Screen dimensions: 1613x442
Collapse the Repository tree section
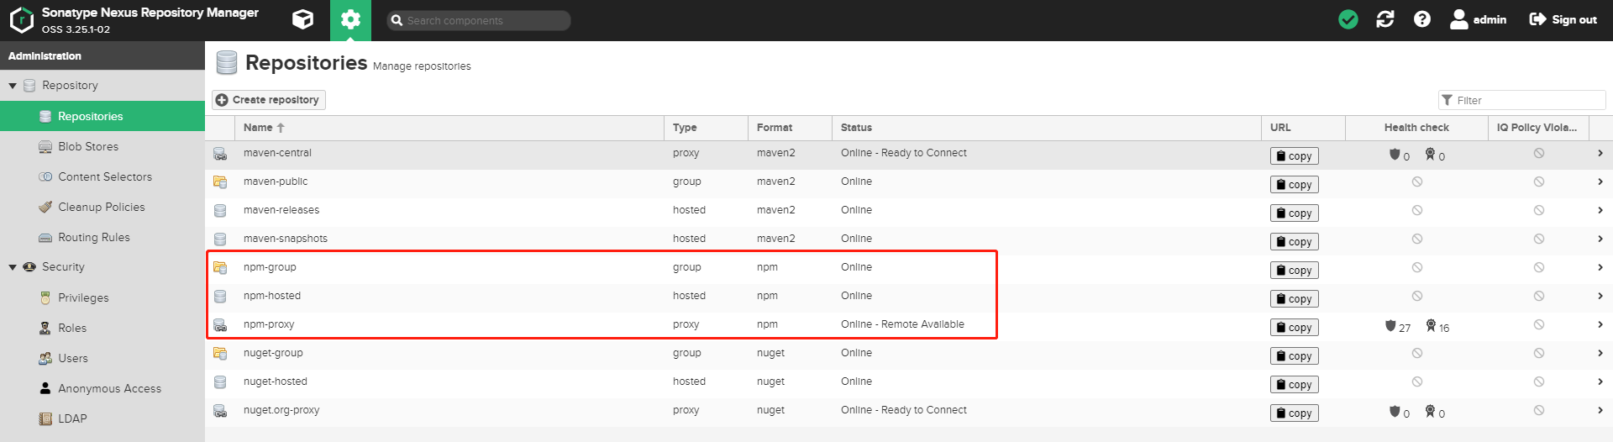coord(13,86)
